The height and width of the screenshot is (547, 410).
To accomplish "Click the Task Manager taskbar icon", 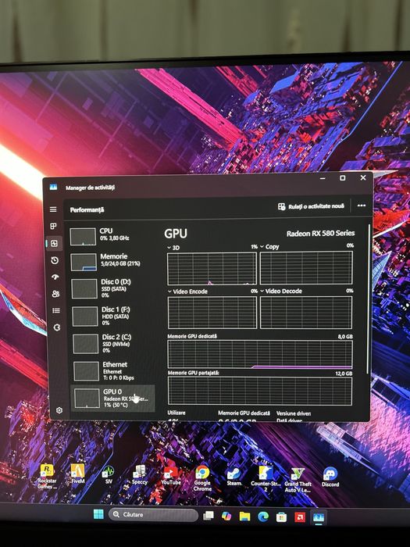I will [x=319, y=517].
